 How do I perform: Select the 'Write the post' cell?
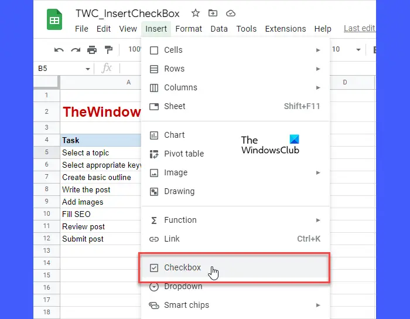point(101,189)
